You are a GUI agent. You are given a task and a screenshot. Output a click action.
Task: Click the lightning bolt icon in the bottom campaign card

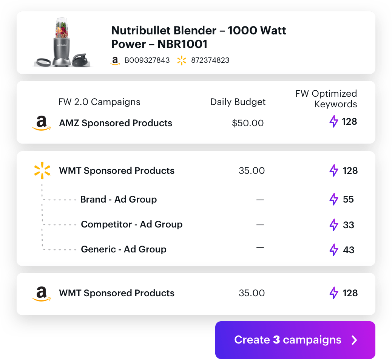pyautogui.click(x=334, y=293)
